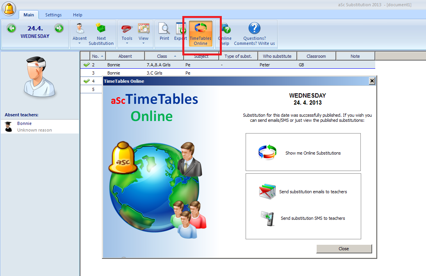Screen dimensions: 426x276
Task: Expand the Absent dropdown arrow
Action: pyautogui.click(x=80, y=43)
